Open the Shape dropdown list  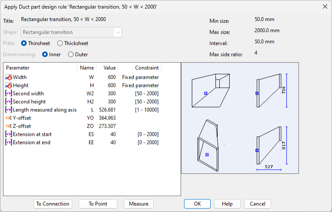click(x=117, y=32)
